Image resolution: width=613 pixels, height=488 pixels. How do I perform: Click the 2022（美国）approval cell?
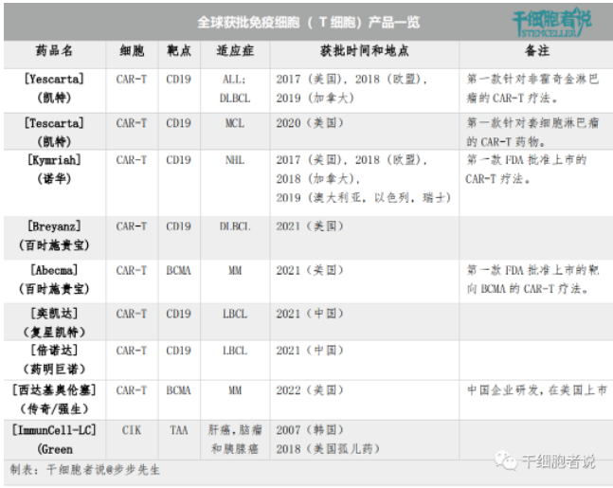click(x=310, y=390)
